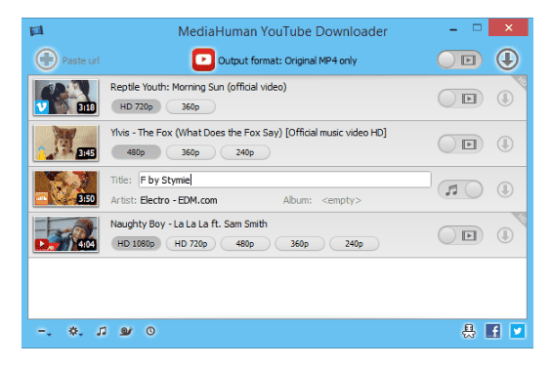Edit the Artist value Electro - EDM.com

click(x=179, y=200)
